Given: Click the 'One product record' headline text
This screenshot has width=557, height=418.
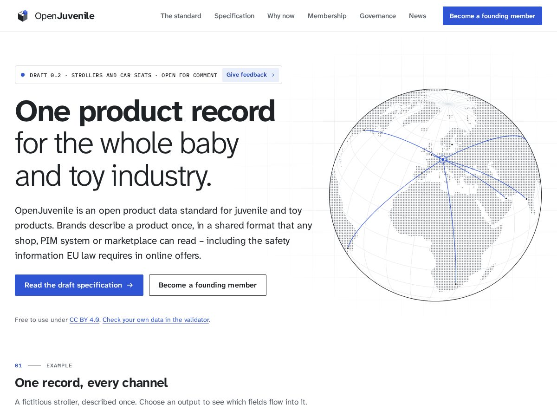Looking at the screenshot, I should (x=145, y=111).
